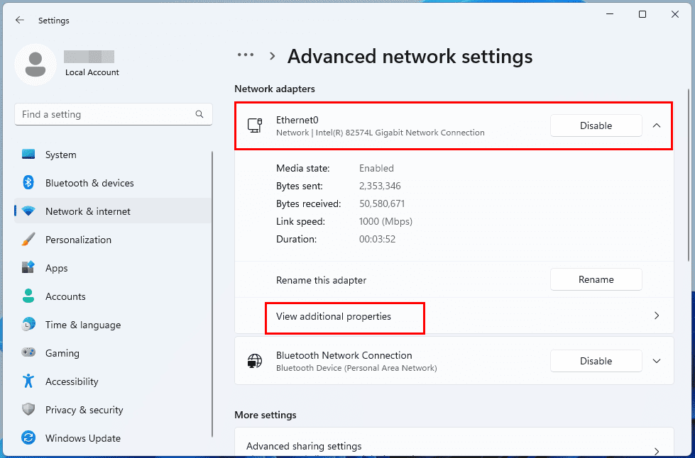The width and height of the screenshot is (695, 458).
Task: Open Accessibility settings
Action: pos(113,381)
